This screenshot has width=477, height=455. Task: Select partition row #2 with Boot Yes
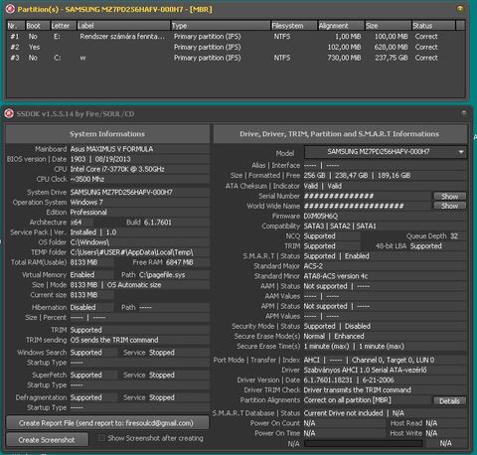click(x=236, y=47)
